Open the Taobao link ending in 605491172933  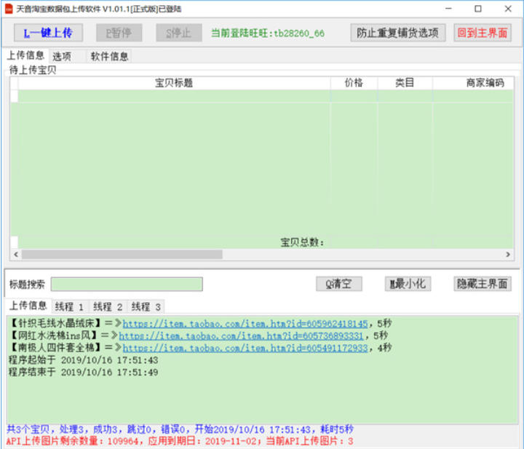coord(243,348)
